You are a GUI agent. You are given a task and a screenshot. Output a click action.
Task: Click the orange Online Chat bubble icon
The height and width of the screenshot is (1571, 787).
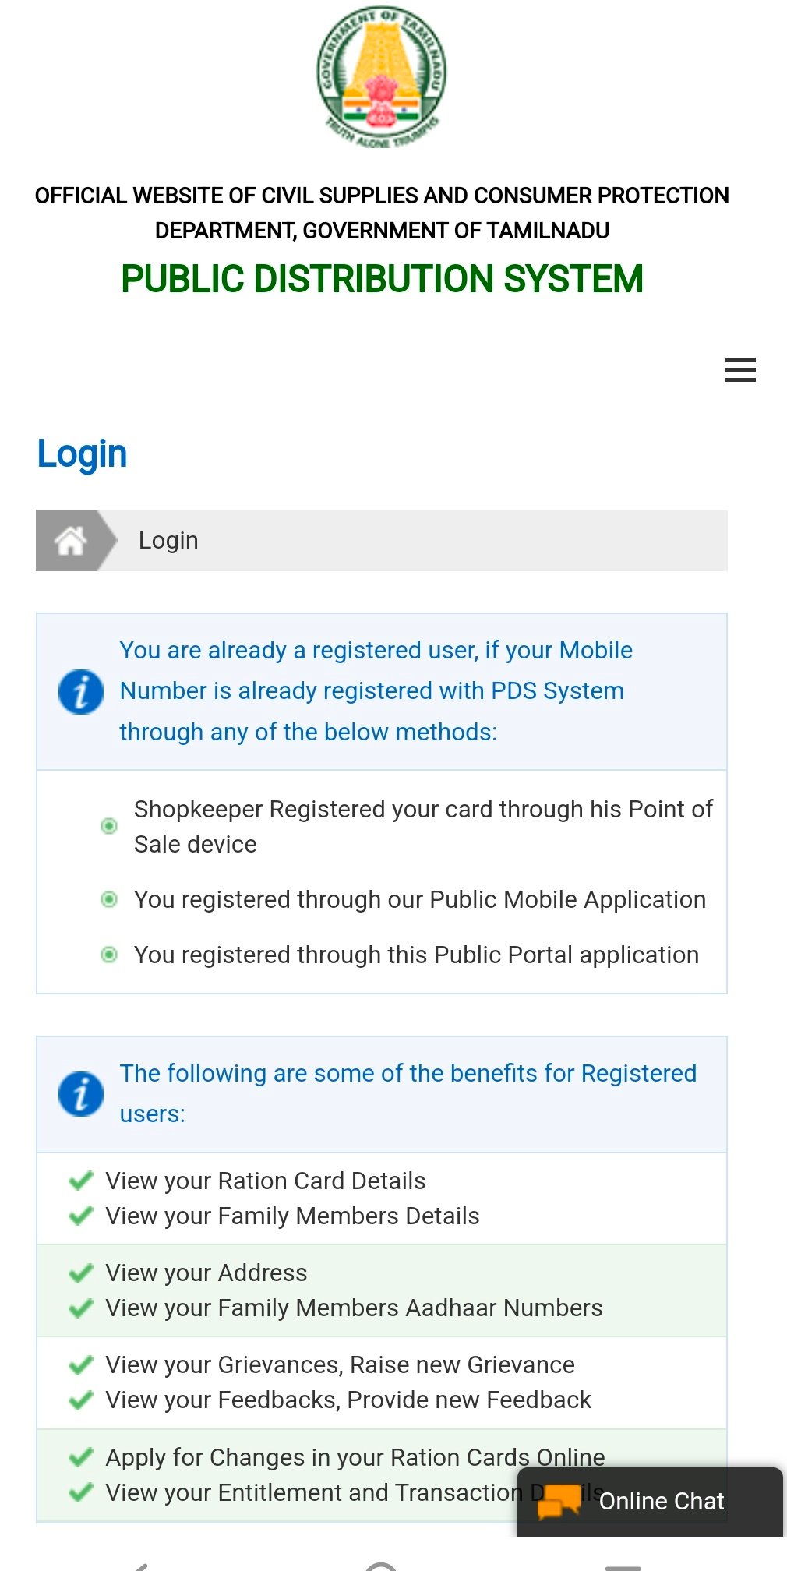pyautogui.click(x=559, y=1501)
